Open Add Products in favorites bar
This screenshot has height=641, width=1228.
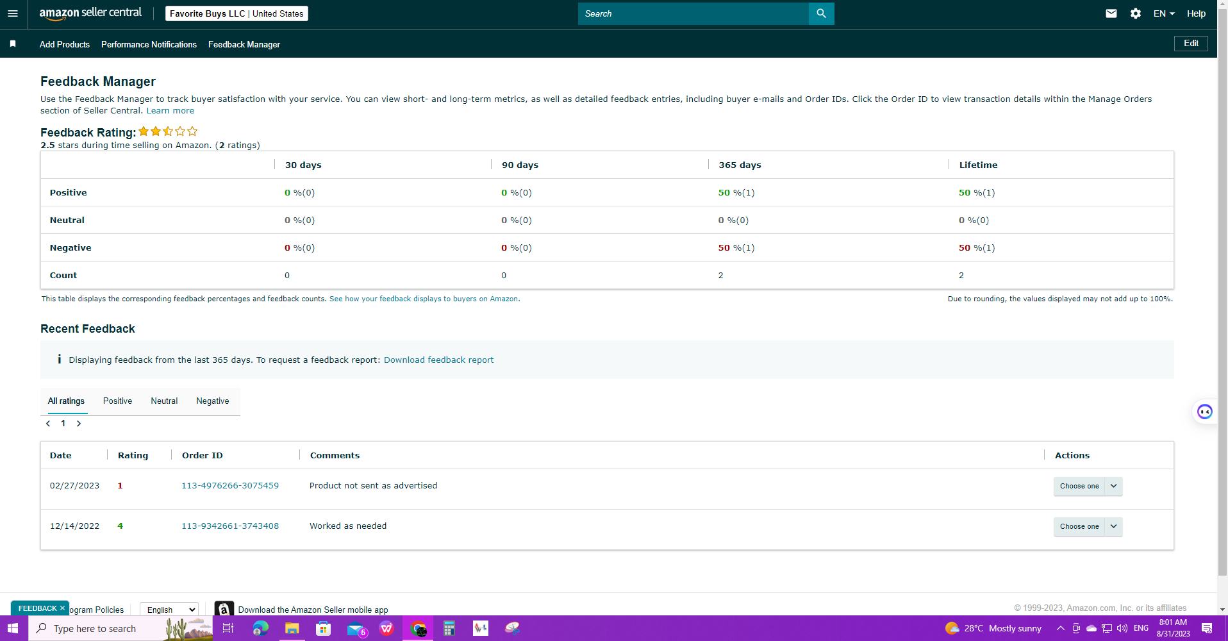point(65,44)
